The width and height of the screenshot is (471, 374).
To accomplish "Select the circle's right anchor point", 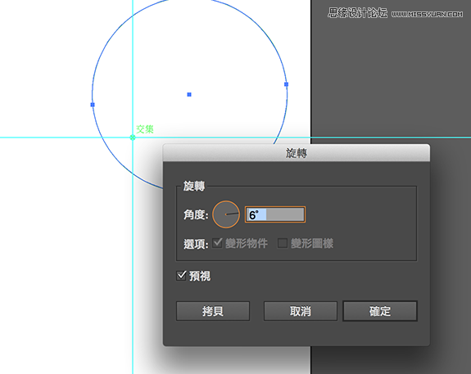I will click(286, 84).
